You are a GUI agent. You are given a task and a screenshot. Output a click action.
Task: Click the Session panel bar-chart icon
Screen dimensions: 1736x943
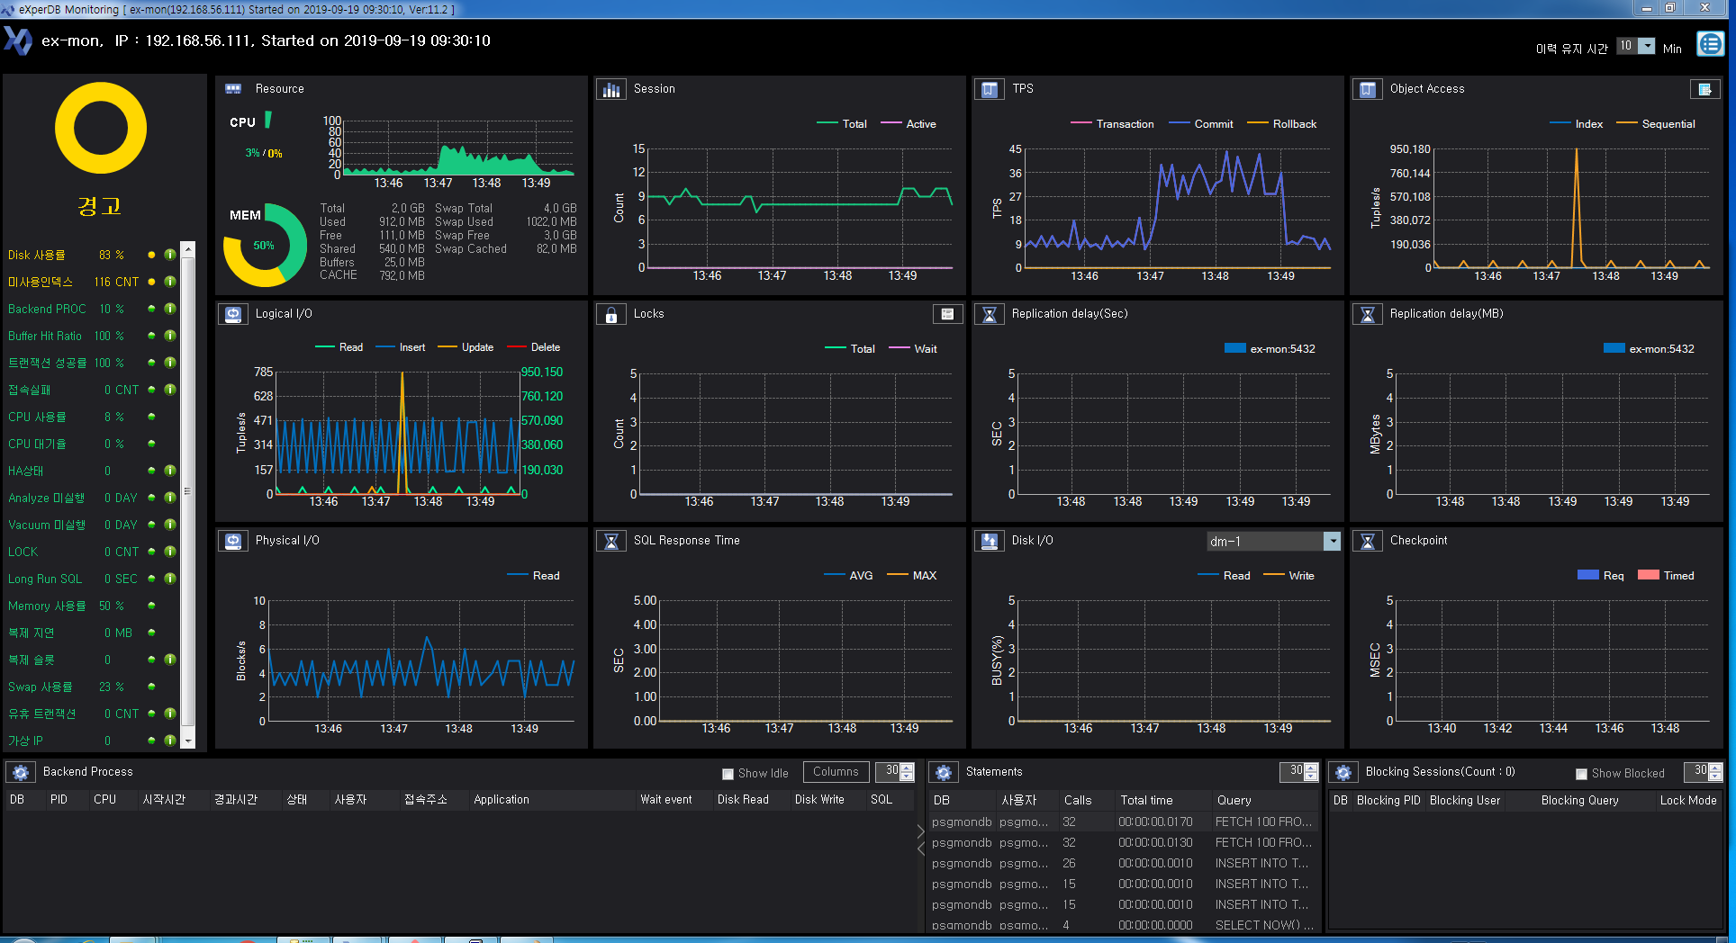tap(611, 89)
